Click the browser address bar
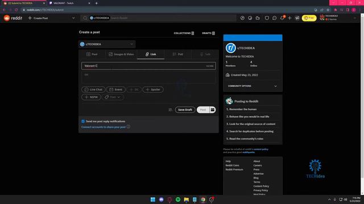 point(167,10)
